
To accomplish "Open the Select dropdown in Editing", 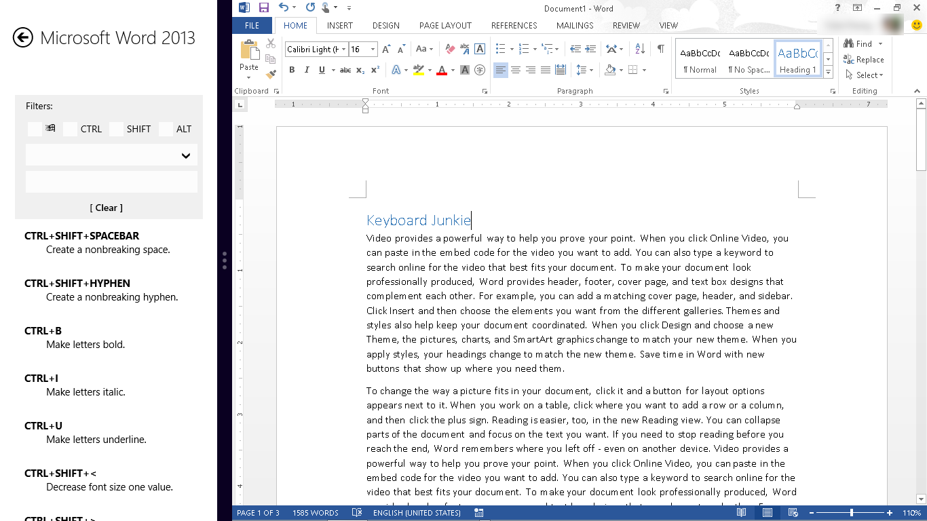I will click(864, 75).
